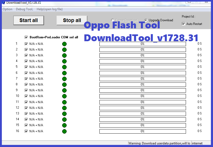
Task: Uncheck the port 11 checkbox
Action: point(26,102)
